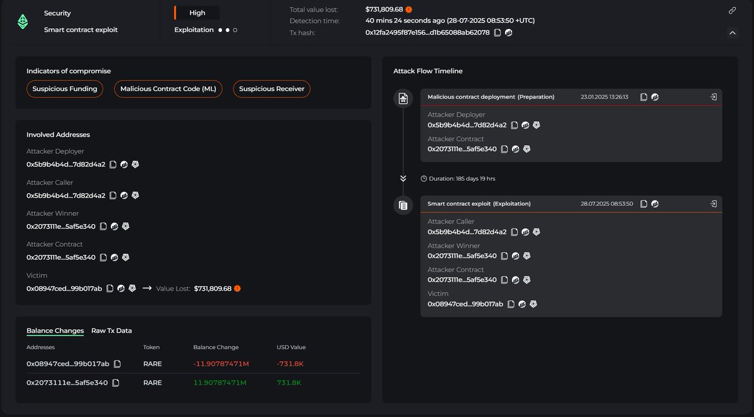Expand duration between timeline steps
Viewport: 754px width, 417px height.
coord(403,178)
